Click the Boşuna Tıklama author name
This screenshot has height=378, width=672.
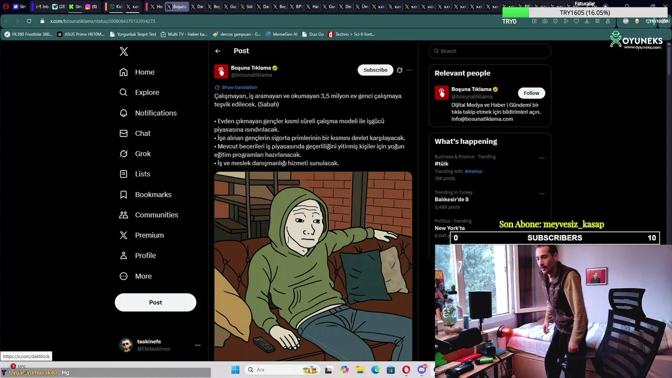coord(251,68)
